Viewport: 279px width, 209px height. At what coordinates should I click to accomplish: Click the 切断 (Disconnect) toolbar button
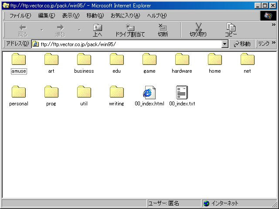coord(163,30)
